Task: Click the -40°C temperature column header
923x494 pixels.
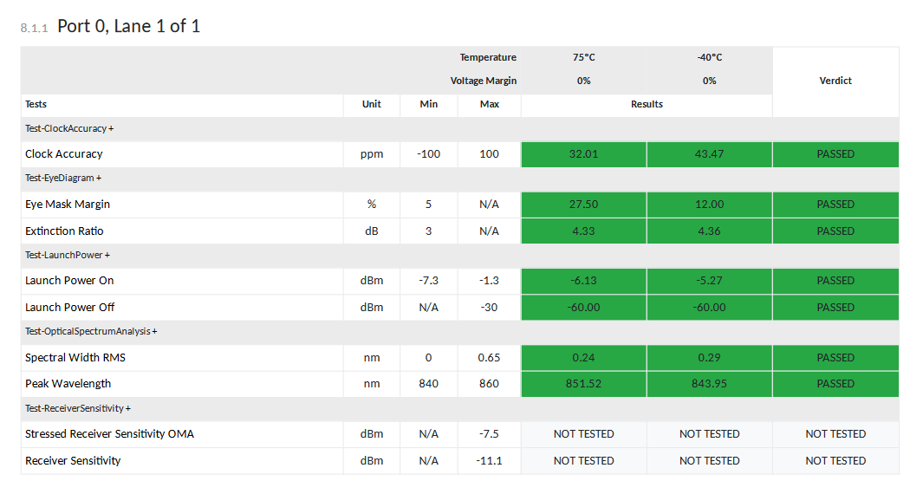Action: tap(709, 57)
